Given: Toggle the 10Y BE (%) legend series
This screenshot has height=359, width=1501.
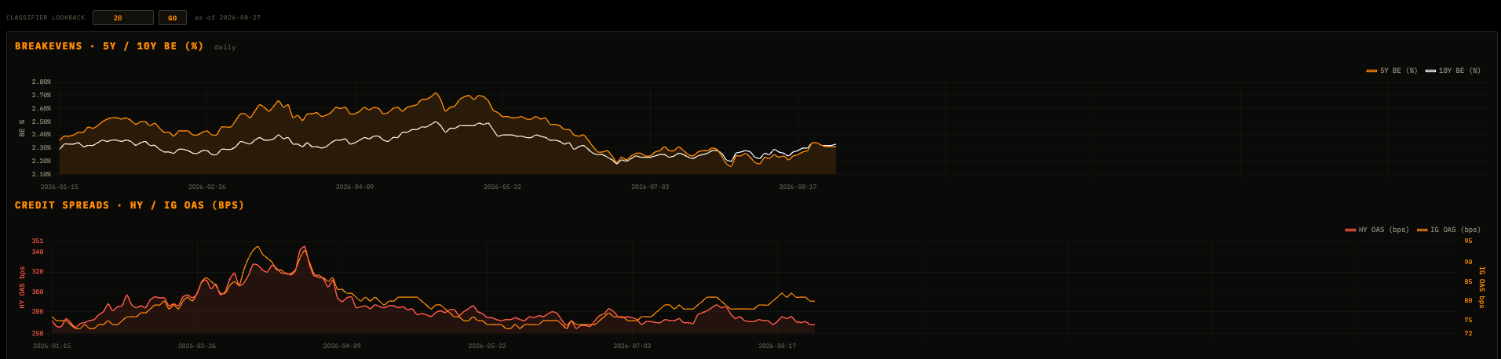Looking at the screenshot, I should pos(1453,71).
